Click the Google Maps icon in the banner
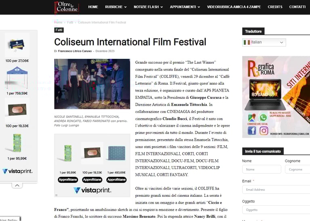Screen dimensions: 310x221 [252, 118]
